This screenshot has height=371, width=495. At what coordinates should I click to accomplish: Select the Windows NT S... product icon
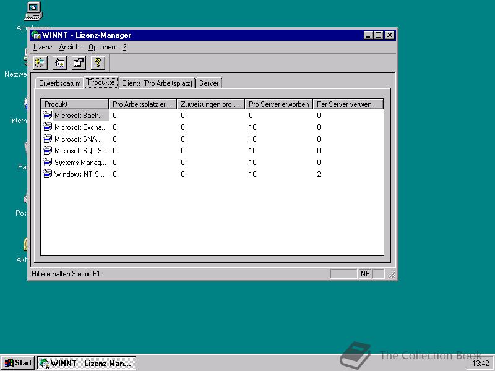click(x=48, y=174)
